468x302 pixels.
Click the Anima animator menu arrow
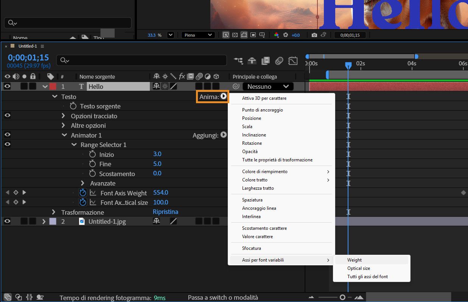point(224,96)
